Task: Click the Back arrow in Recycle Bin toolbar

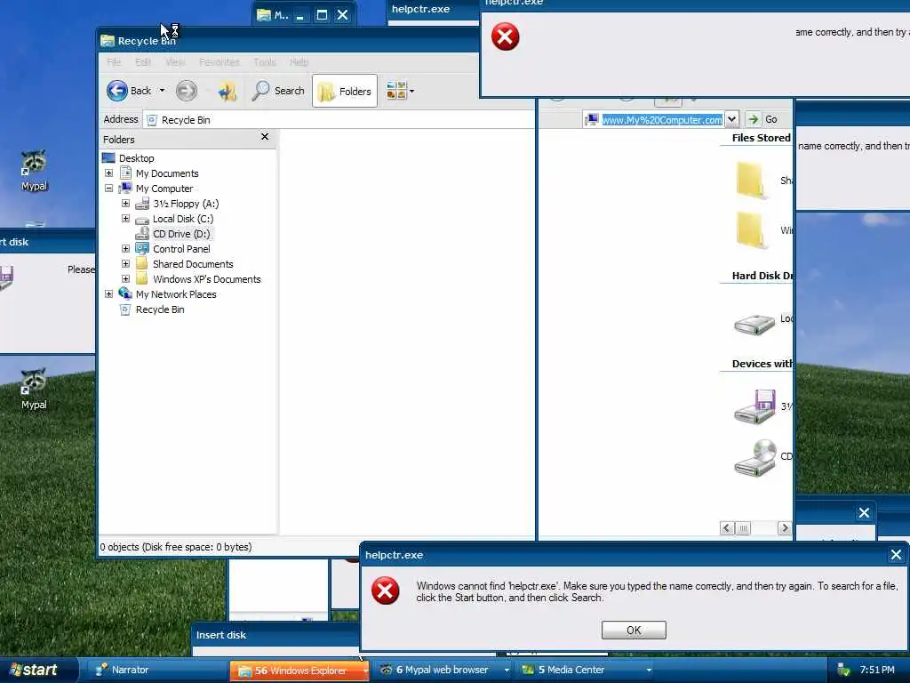Action: pos(117,91)
